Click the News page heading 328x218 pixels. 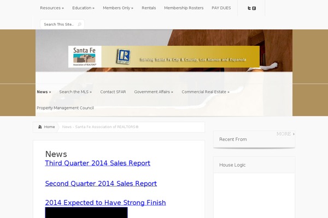pos(56,154)
